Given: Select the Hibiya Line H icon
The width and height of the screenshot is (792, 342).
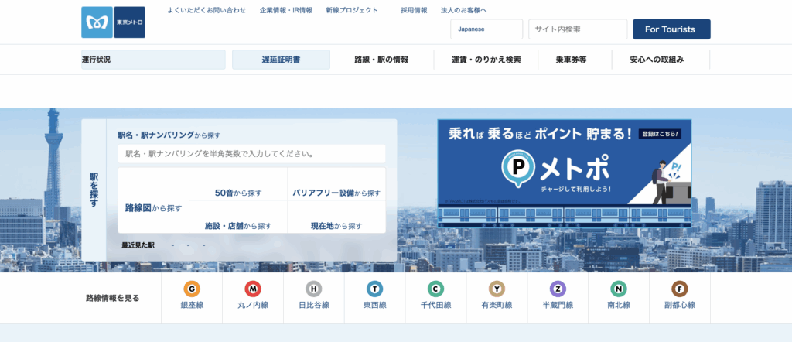Looking at the screenshot, I should pos(314,289).
